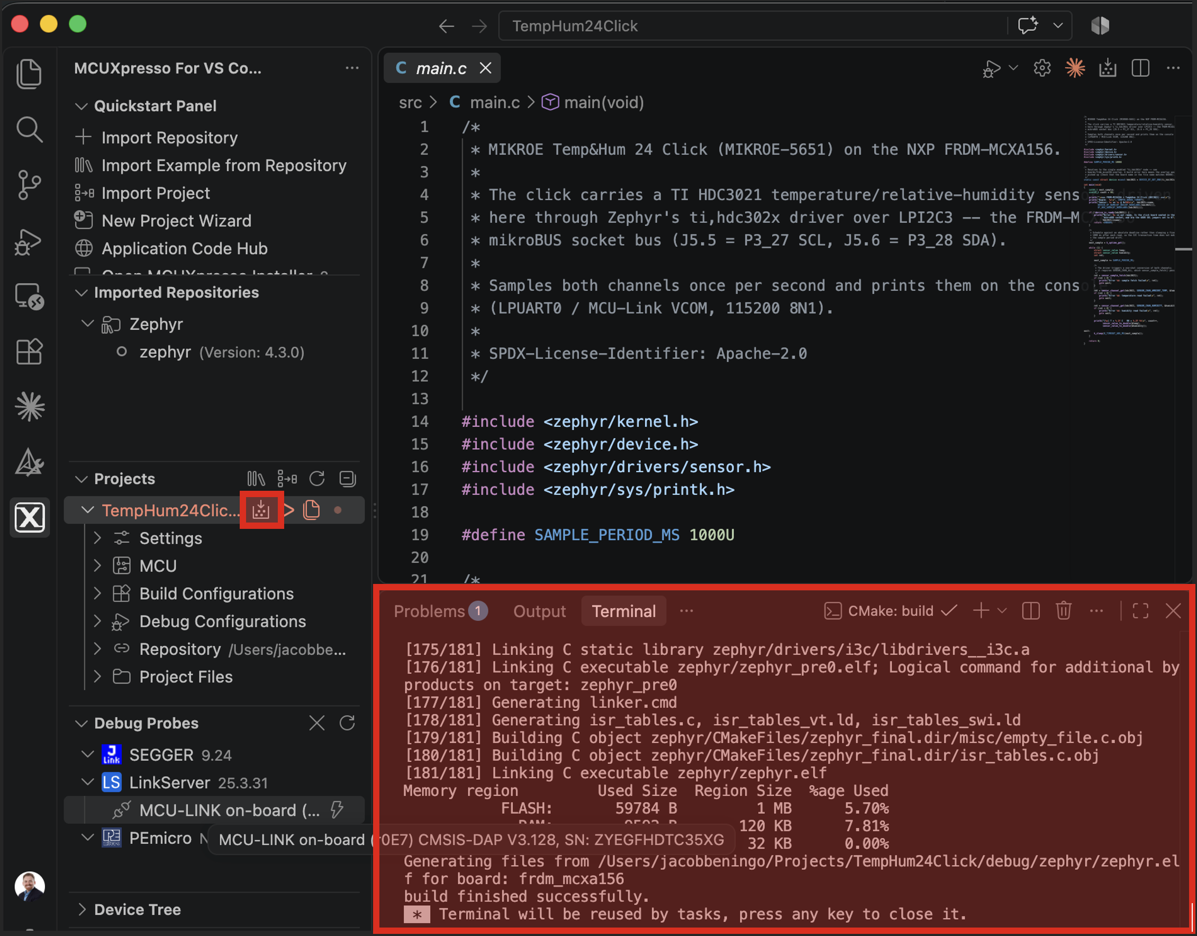Switch to the Problems tab
This screenshot has height=936, width=1197.
click(440, 611)
